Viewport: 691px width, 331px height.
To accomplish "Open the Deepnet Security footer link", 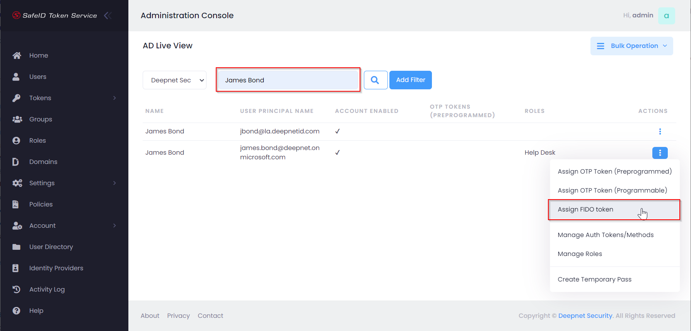I will (x=585, y=316).
